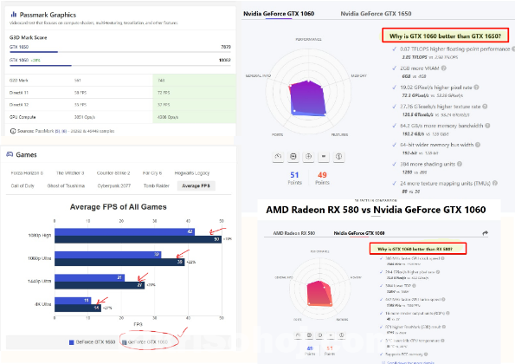Click the 1080p High GTX 1060 bar showing 50
515x364 pixels.
pos(138,239)
